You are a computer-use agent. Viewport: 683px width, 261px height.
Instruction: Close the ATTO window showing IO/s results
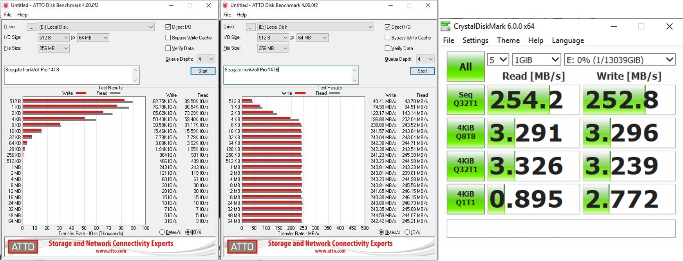[209, 5]
